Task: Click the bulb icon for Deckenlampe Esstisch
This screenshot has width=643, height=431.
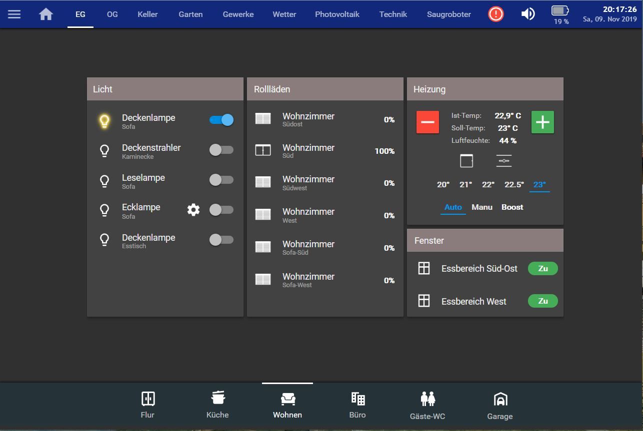Action: coord(104,240)
